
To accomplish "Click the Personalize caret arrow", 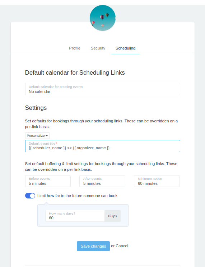I will tap(47, 136).
